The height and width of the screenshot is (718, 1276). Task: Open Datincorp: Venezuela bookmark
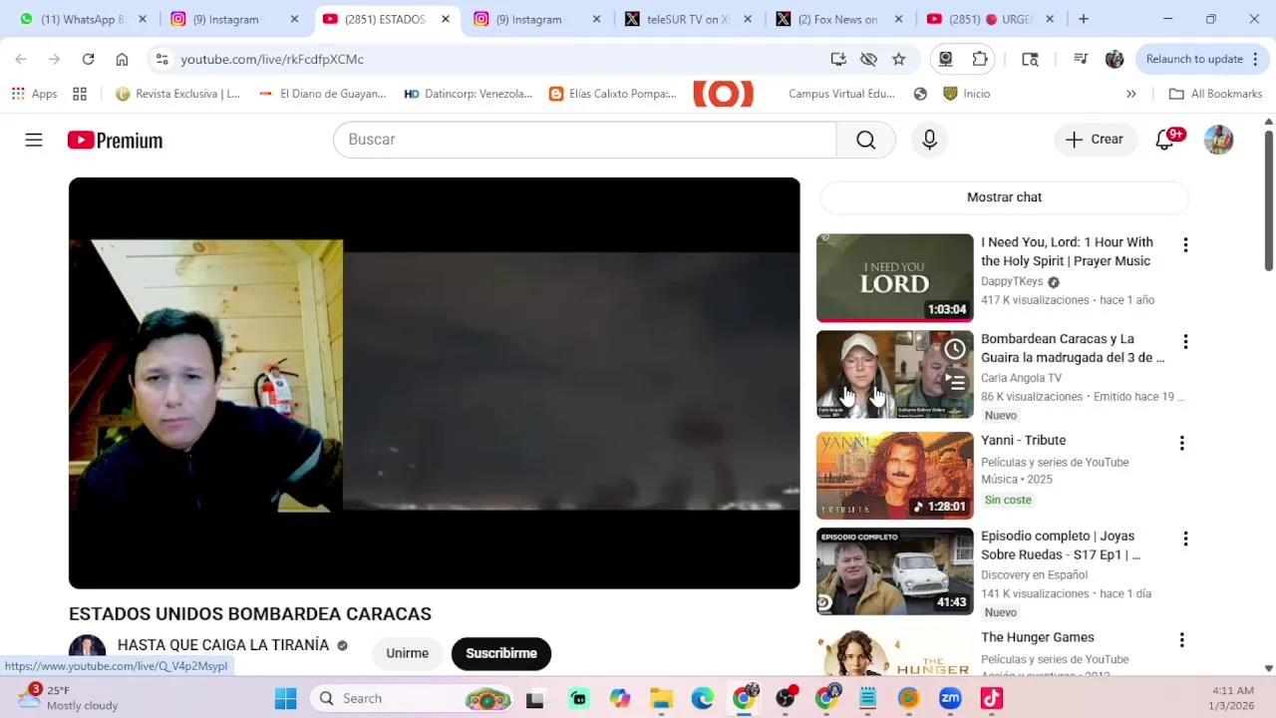[468, 94]
